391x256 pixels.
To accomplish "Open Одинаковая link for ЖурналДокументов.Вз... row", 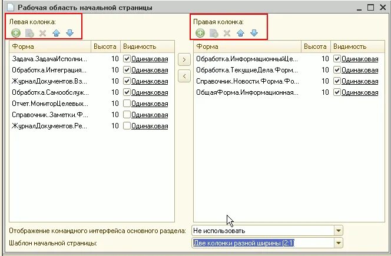I will 150,82.
